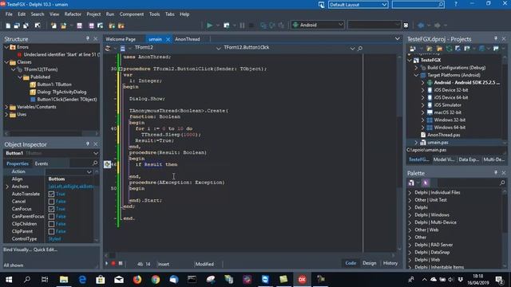Close the umain editor tab

point(168,39)
